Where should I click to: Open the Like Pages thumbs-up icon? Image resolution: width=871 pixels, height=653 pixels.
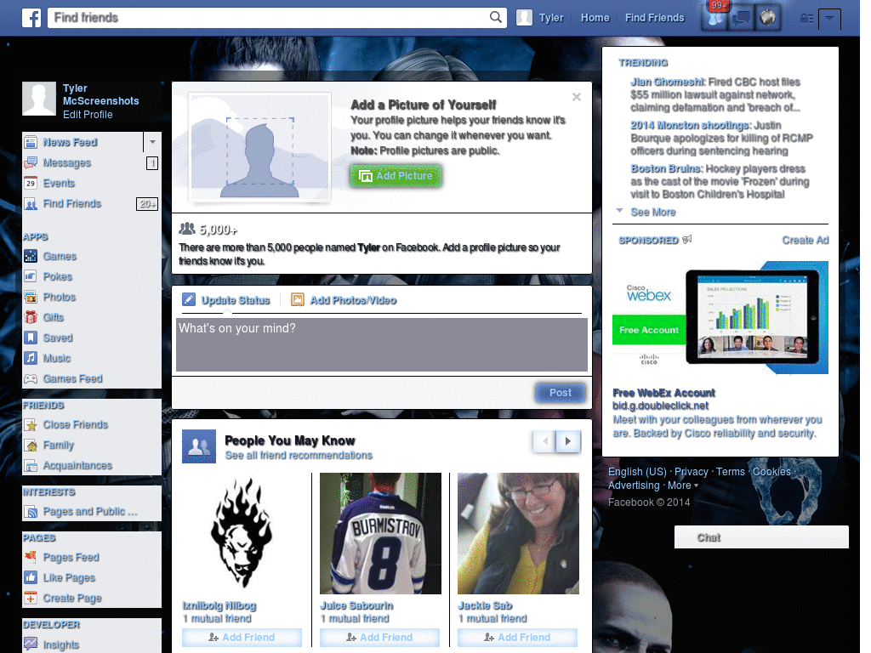click(x=31, y=577)
